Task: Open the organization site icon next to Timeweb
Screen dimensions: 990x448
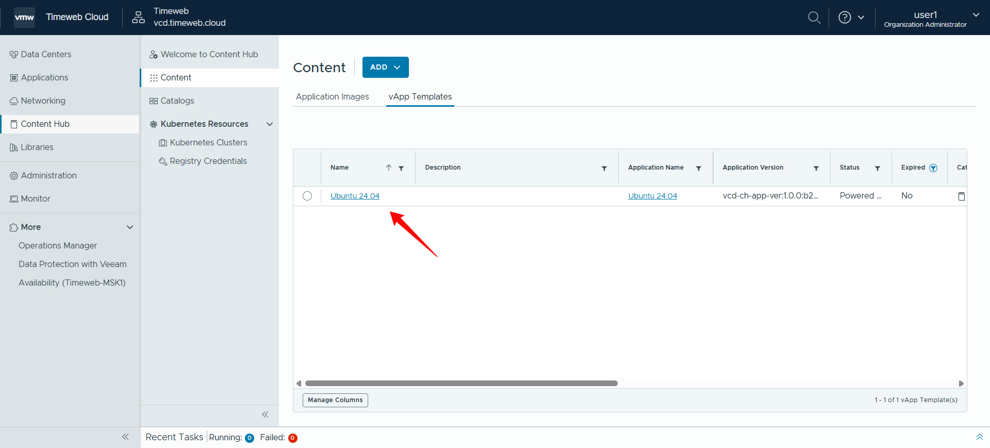Action: (138, 18)
